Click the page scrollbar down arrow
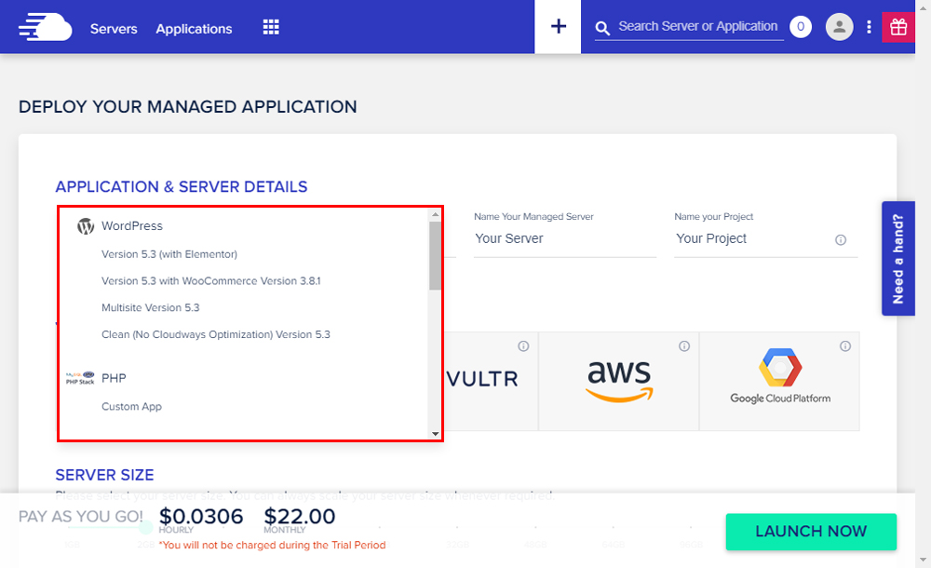Viewport: 931px width, 568px height. (x=923, y=560)
